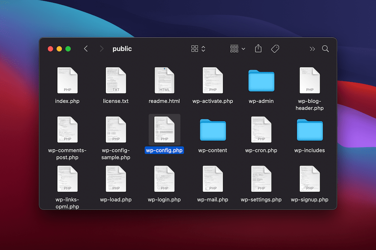Select the wp-admin folder icon
The height and width of the screenshot is (250, 376).
tap(261, 81)
